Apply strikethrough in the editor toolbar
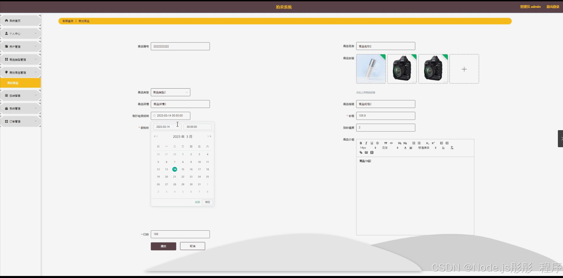Screen dimensions: 563x278 point(377,143)
